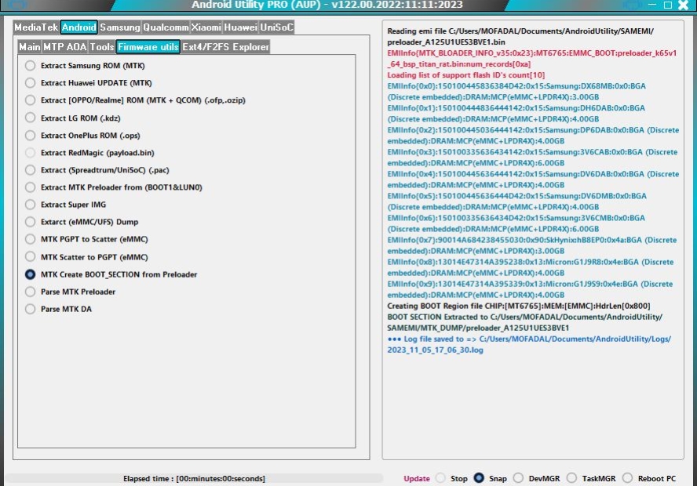Select MTK Create BOOT_SECTION from Preloader

pyautogui.click(x=111, y=274)
